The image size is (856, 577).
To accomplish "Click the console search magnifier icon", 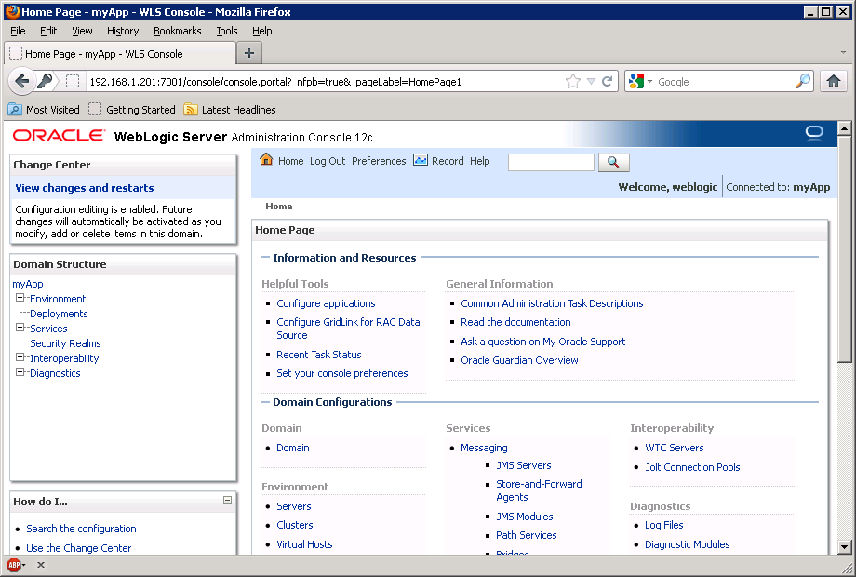I will [613, 161].
